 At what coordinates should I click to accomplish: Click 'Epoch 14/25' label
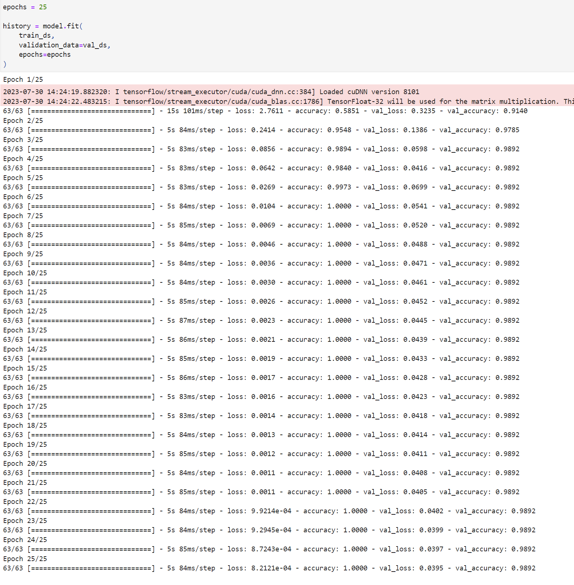pyautogui.click(x=25, y=349)
